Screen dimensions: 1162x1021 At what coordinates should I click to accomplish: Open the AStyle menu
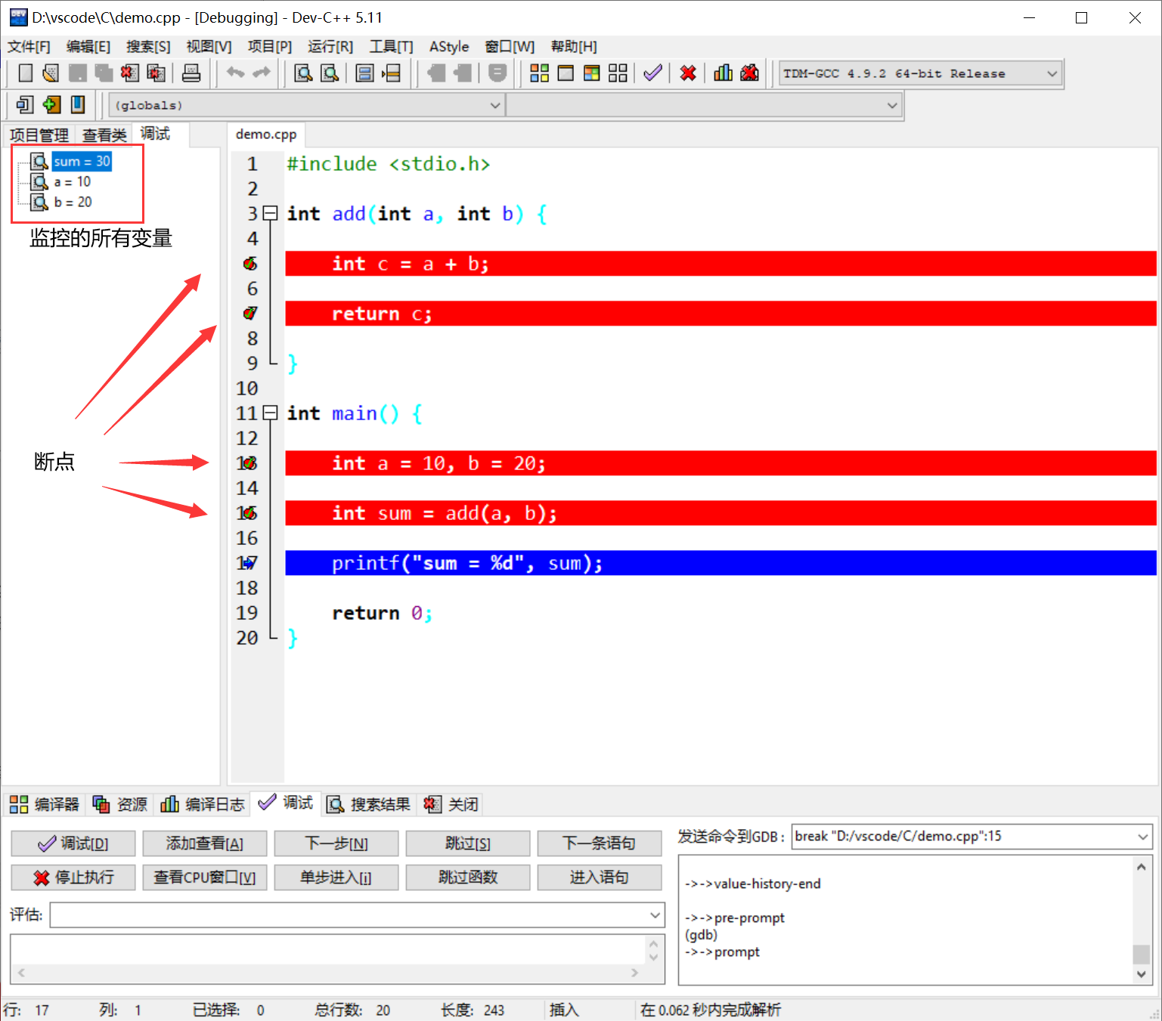coord(449,47)
